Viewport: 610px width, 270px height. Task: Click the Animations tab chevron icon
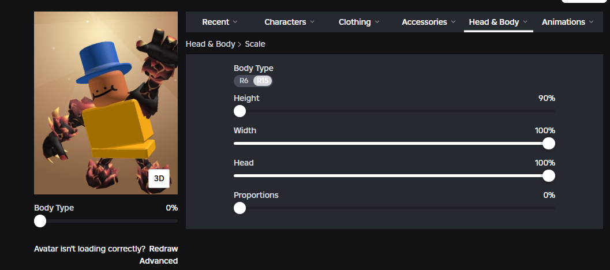pyautogui.click(x=591, y=22)
